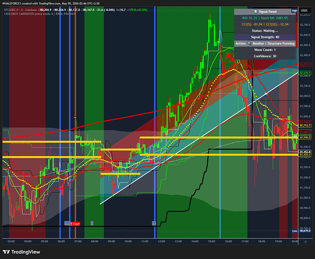The width and height of the screenshot is (315, 259).
Task: Click the TradingView logo
Action: click(21, 252)
